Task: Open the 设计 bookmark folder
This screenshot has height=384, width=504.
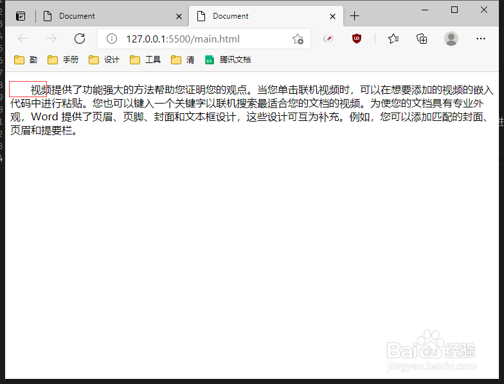Action: (104, 60)
